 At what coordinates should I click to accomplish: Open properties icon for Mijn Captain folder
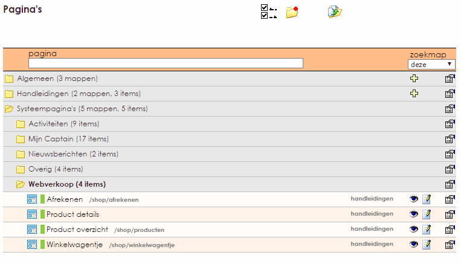tap(450, 139)
